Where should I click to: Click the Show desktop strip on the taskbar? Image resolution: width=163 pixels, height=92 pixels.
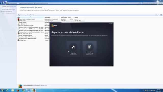coord(162,90)
